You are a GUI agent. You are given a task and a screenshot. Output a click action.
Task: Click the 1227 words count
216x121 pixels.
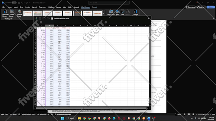click(x=13, y=114)
